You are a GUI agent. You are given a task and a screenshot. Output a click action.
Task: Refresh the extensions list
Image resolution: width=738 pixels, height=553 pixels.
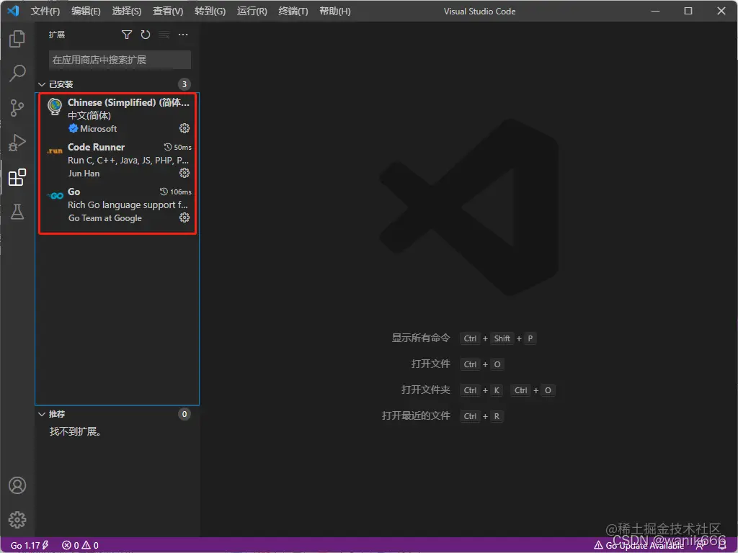pos(146,35)
